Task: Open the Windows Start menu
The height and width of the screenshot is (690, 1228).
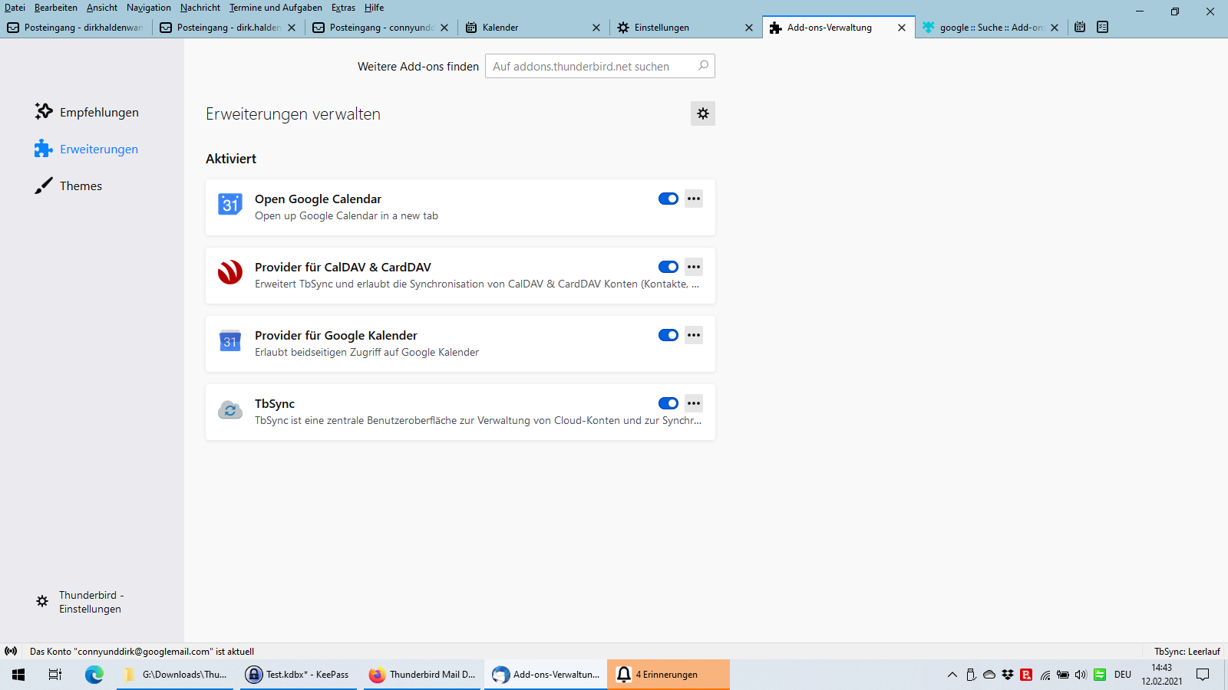Action: click(x=18, y=675)
